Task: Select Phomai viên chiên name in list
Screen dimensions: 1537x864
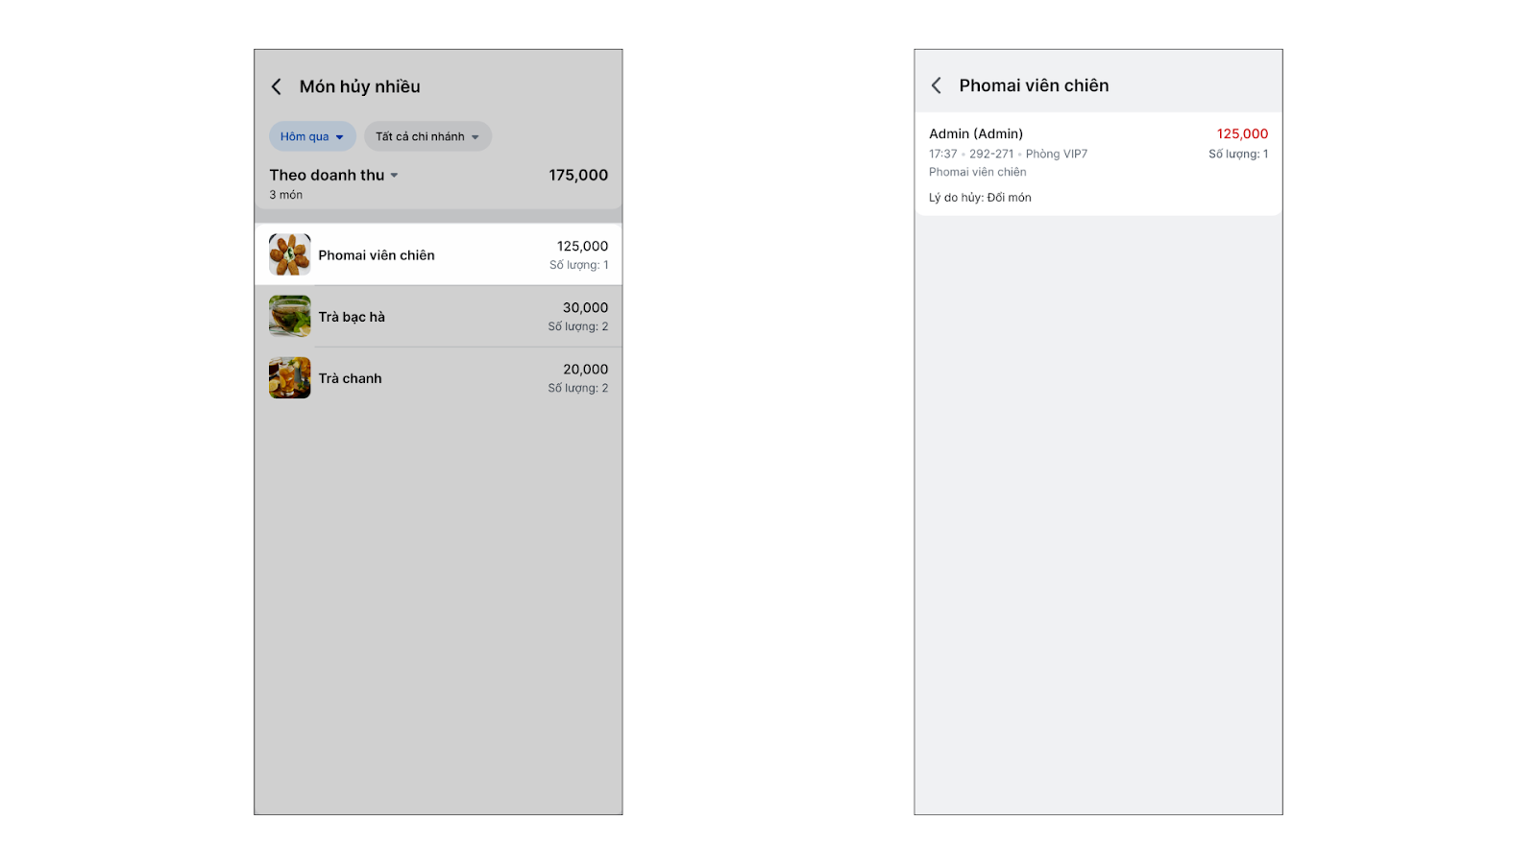Action: [x=377, y=255]
